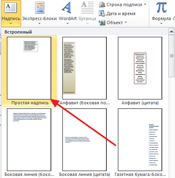The width and height of the screenshot is (175, 178).
Task: Click the Объект insert icon
Action: coord(102,23)
